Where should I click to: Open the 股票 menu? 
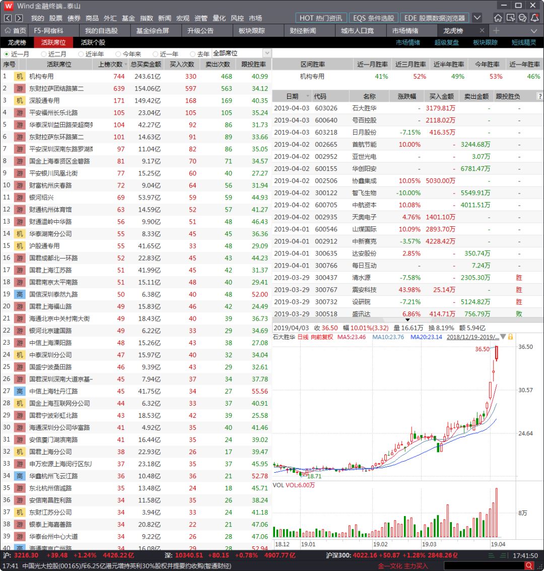click(56, 18)
